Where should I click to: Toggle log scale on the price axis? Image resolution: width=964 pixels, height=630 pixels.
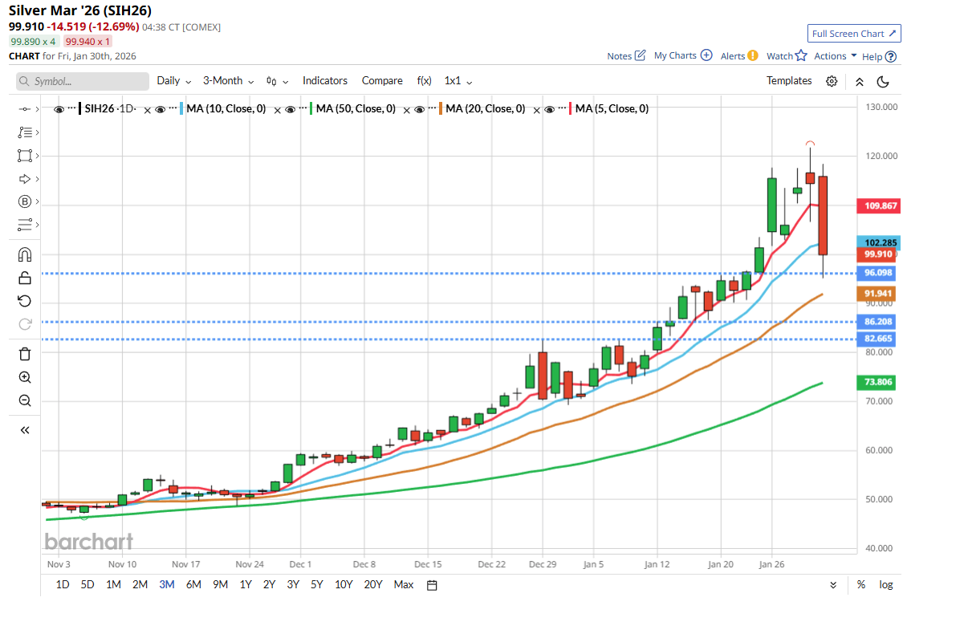click(x=885, y=584)
